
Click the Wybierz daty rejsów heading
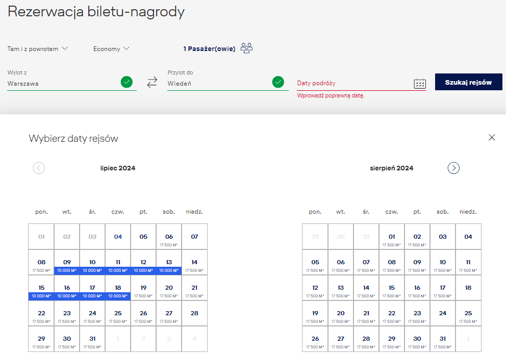coord(73,138)
